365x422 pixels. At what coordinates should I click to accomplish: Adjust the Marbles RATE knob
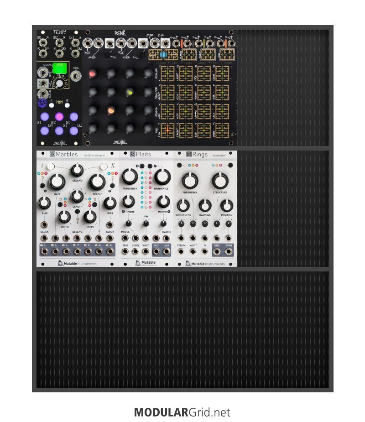pos(57,182)
